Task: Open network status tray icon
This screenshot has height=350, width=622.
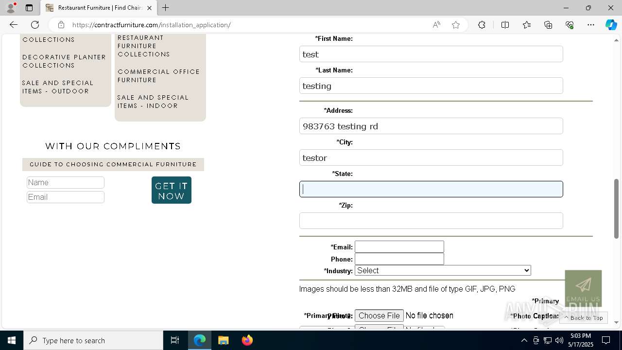Action: 548,340
